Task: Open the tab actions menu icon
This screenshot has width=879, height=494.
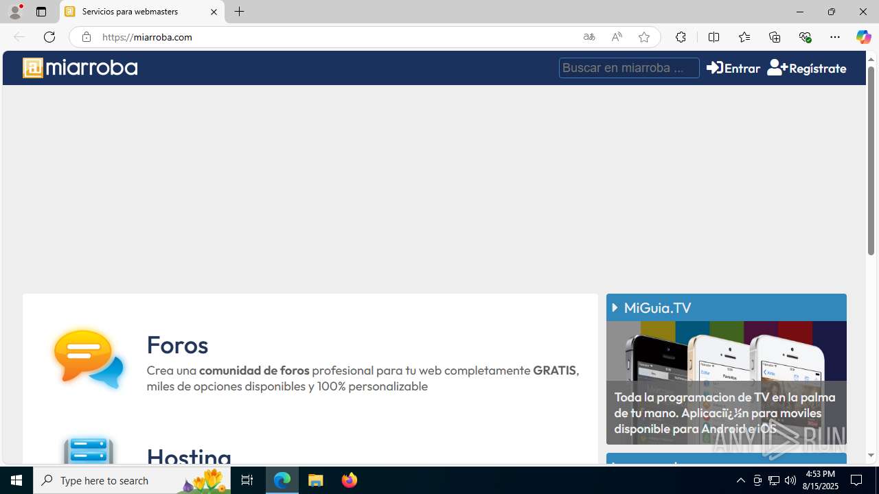Action: click(x=41, y=12)
